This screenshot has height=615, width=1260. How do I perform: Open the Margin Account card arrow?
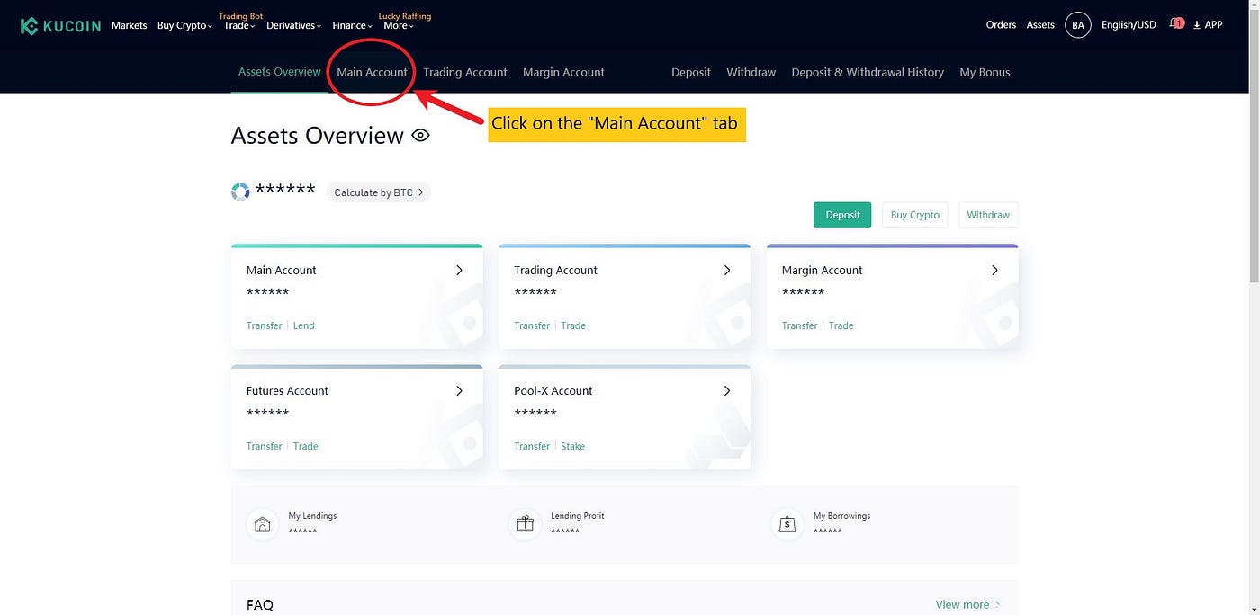(x=994, y=270)
